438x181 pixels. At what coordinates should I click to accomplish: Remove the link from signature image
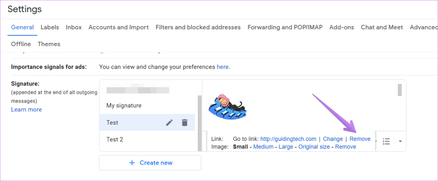pos(360,139)
